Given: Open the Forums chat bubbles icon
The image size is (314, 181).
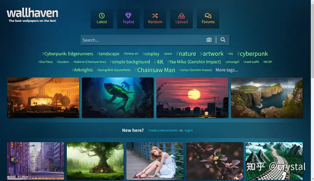Looking at the screenshot, I should [208, 16].
